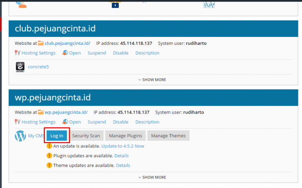The image size is (302, 188).
Task: Edit Description for club.pejuangcinta.id
Action: 147,53
